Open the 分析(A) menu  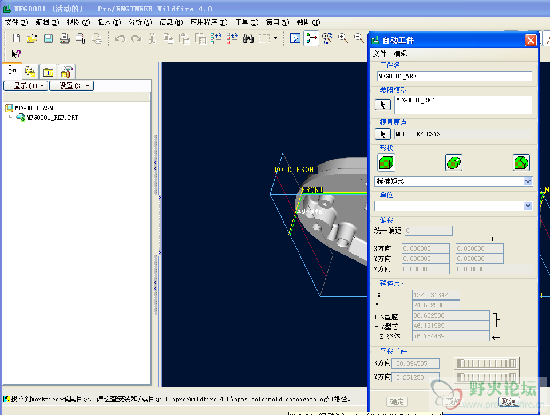140,22
